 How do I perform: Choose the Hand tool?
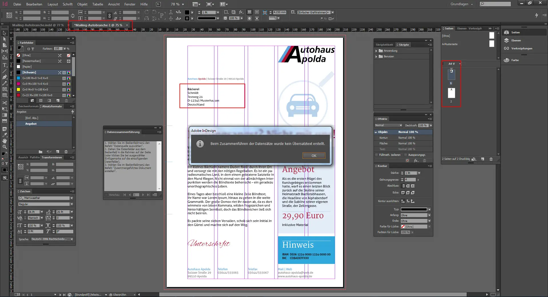click(5, 141)
